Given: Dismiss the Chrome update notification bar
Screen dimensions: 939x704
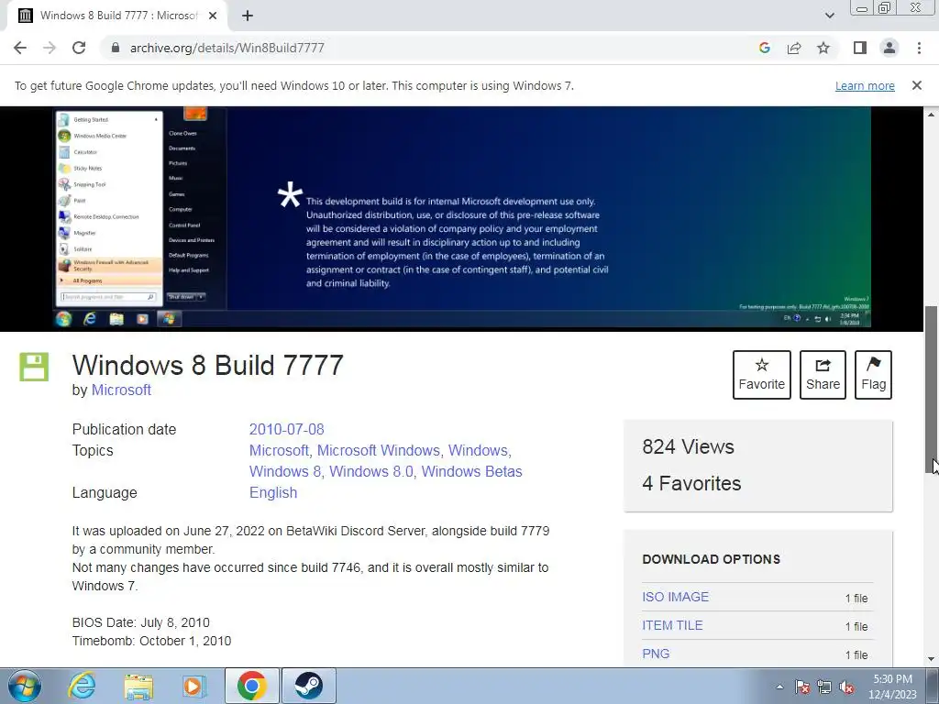Looking at the screenshot, I should click(916, 85).
